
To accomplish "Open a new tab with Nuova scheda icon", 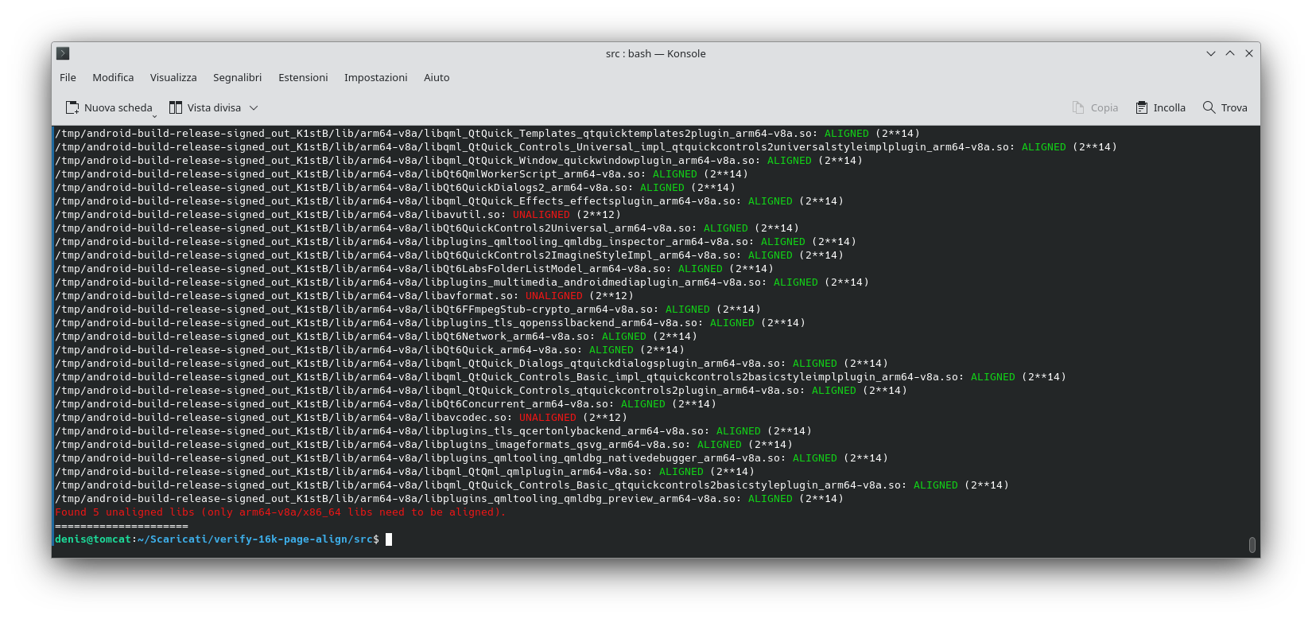I will [72, 107].
